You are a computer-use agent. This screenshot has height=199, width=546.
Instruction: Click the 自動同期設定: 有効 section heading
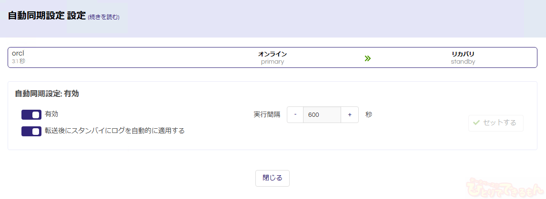coord(47,94)
